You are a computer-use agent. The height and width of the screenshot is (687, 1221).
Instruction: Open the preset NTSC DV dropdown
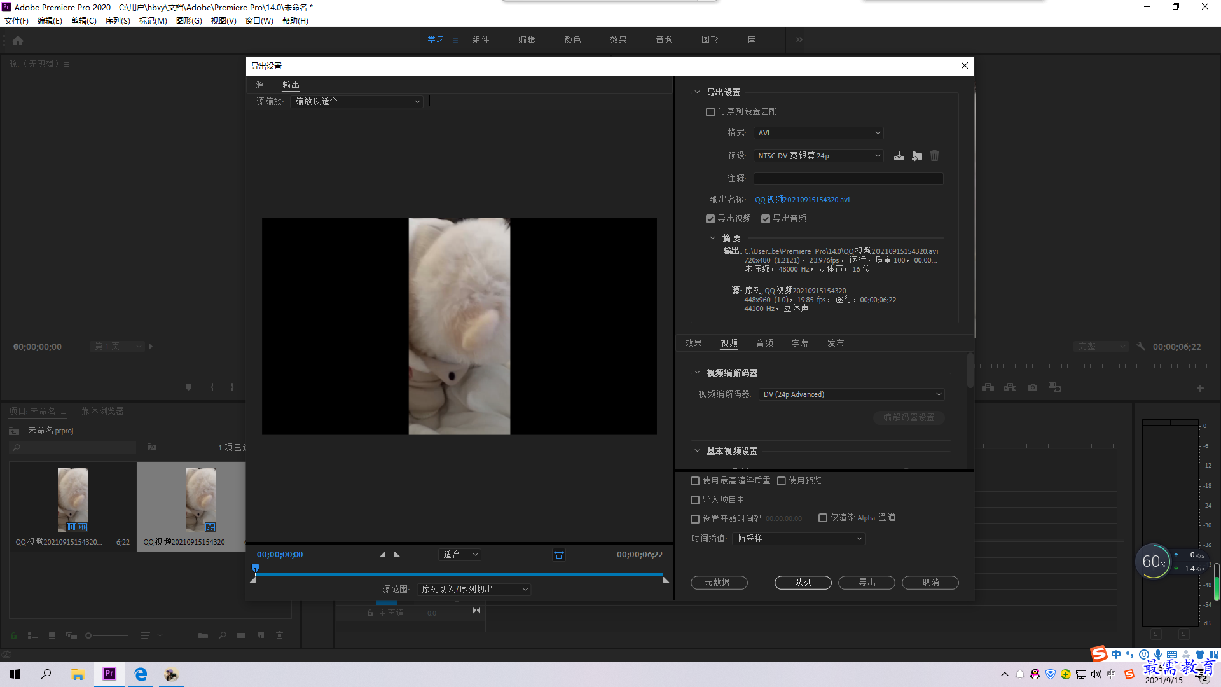tap(818, 156)
